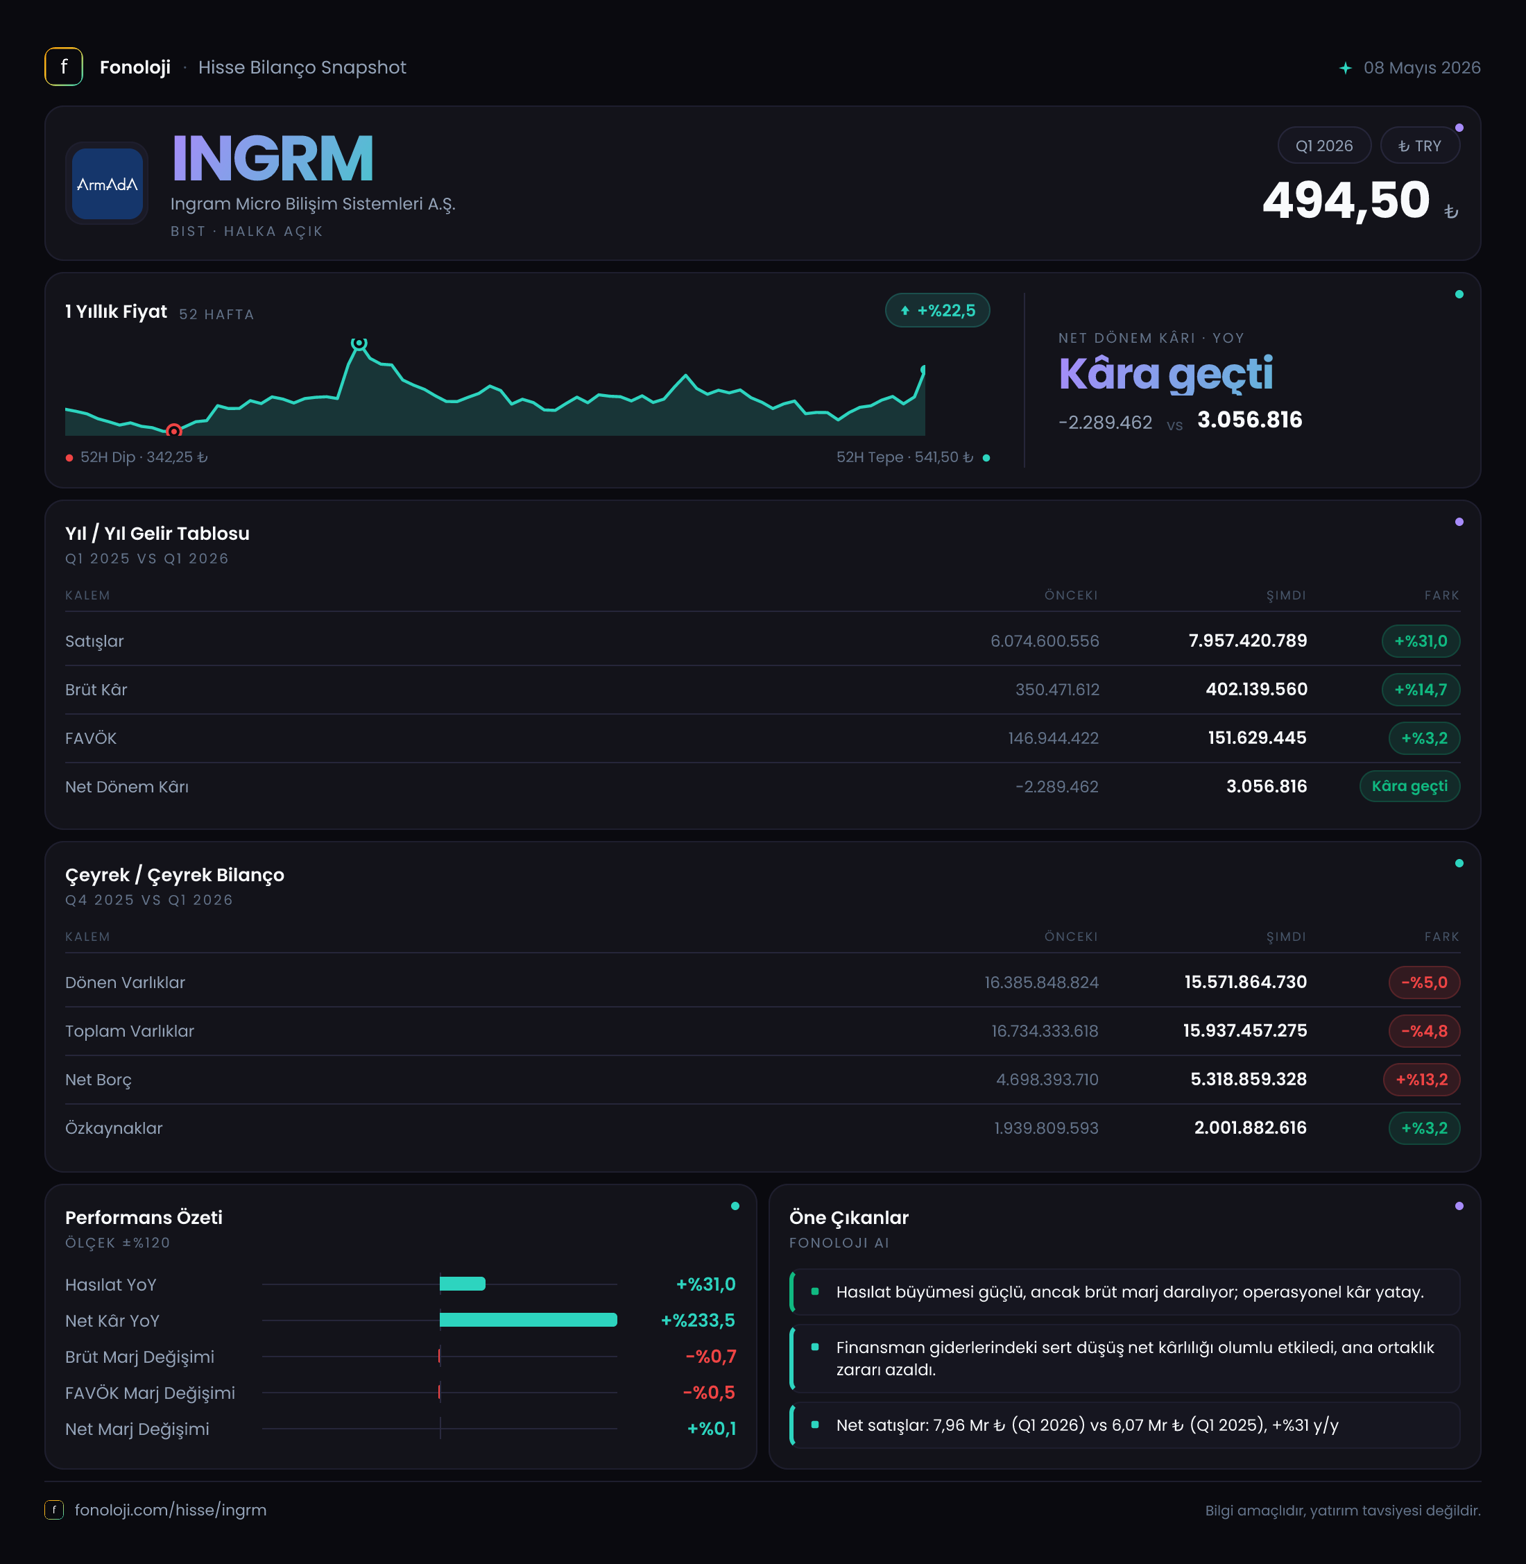This screenshot has height=1564, width=1526.
Task: Click the Dönen Varlıklar value 15.571.864.730
Action: coord(1246,982)
